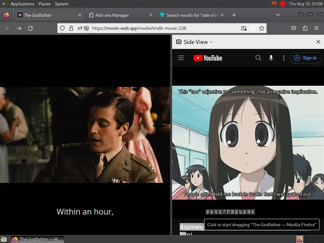
Task: Expand the list all tabs dropdown
Action: [278, 15]
